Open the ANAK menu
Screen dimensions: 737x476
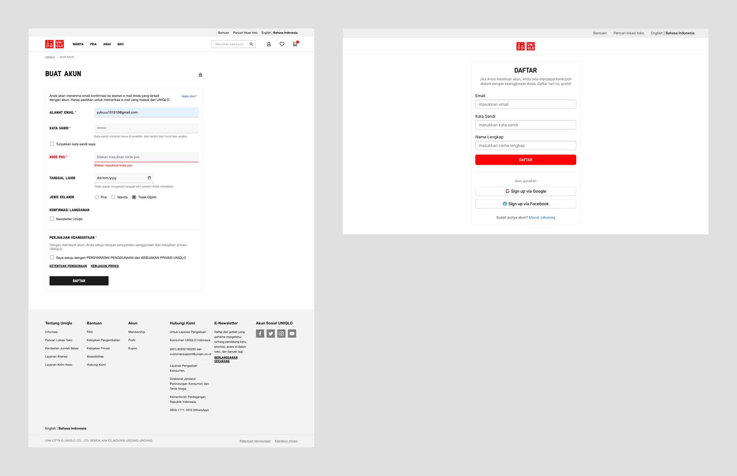pos(107,44)
